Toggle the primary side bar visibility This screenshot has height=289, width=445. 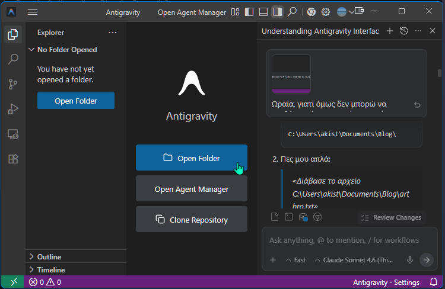tap(249, 12)
